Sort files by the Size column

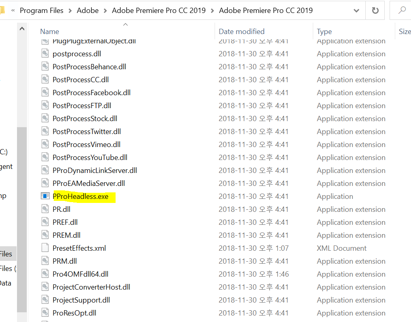coord(405,32)
